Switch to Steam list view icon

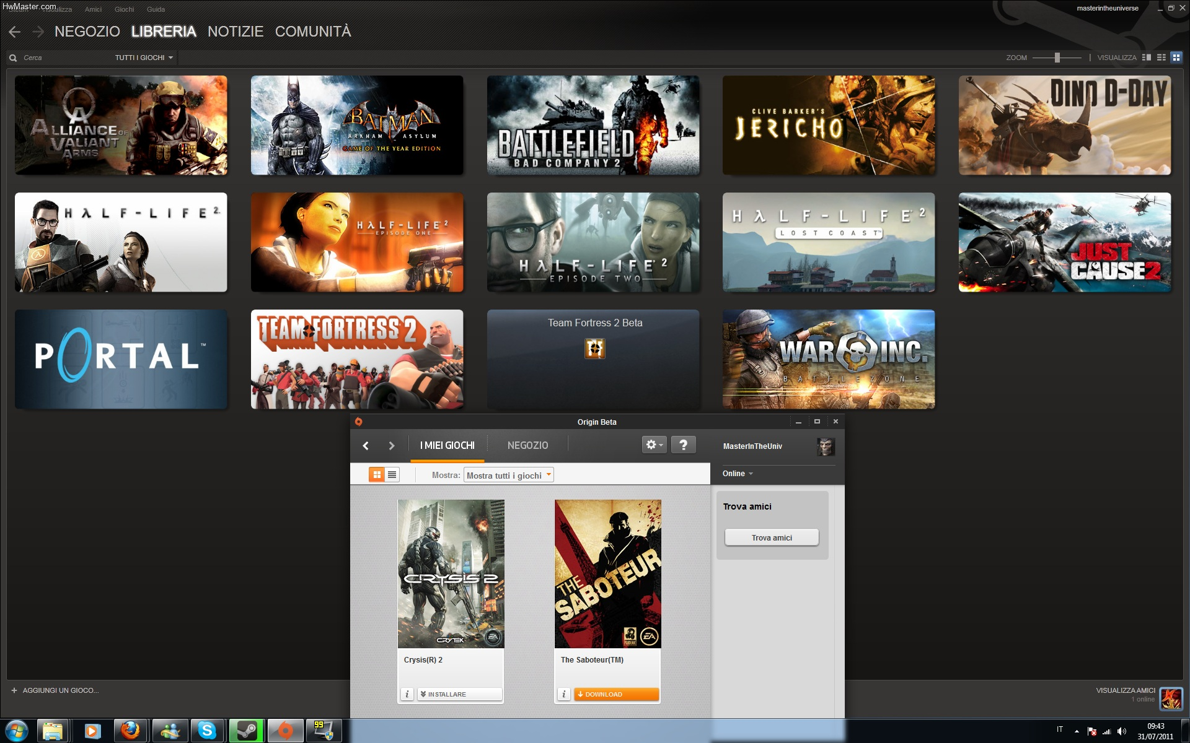pyautogui.click(x=1161, y=58)
